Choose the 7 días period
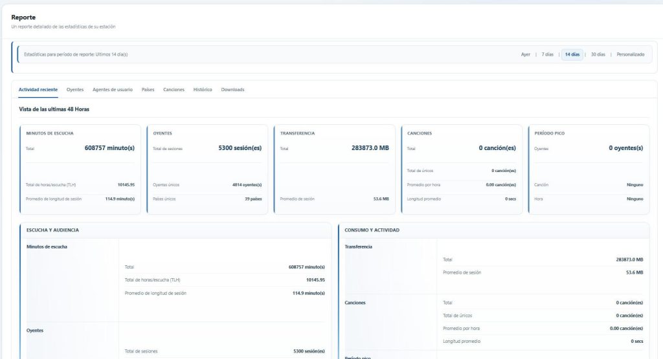 pos(547,54)
